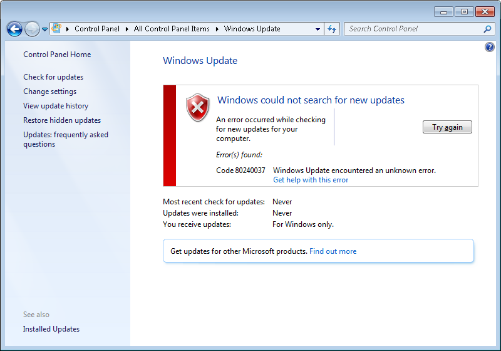Maximize the Windows Update window
501x351 pixels.
pyautogui.click(x=464, y=12)
